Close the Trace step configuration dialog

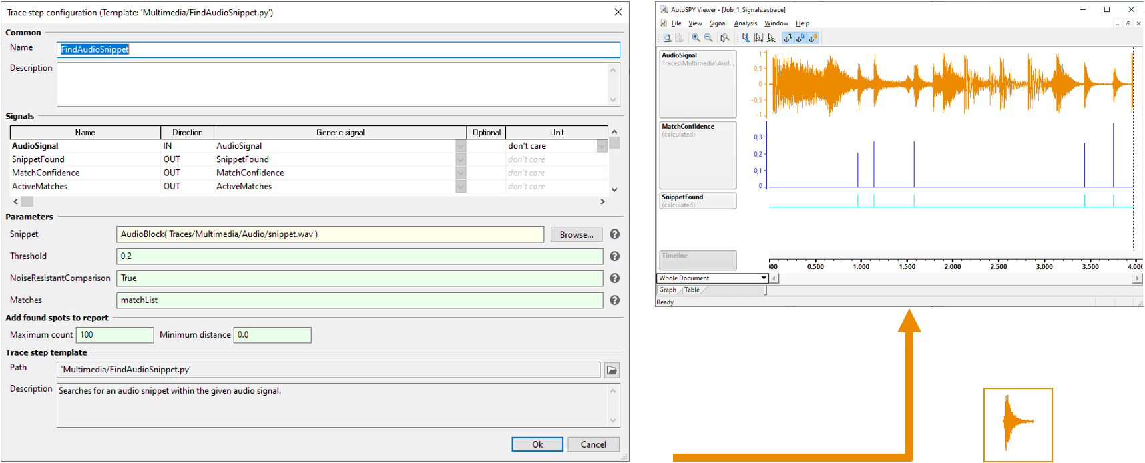pyautogui.click(x=618, y=12)
